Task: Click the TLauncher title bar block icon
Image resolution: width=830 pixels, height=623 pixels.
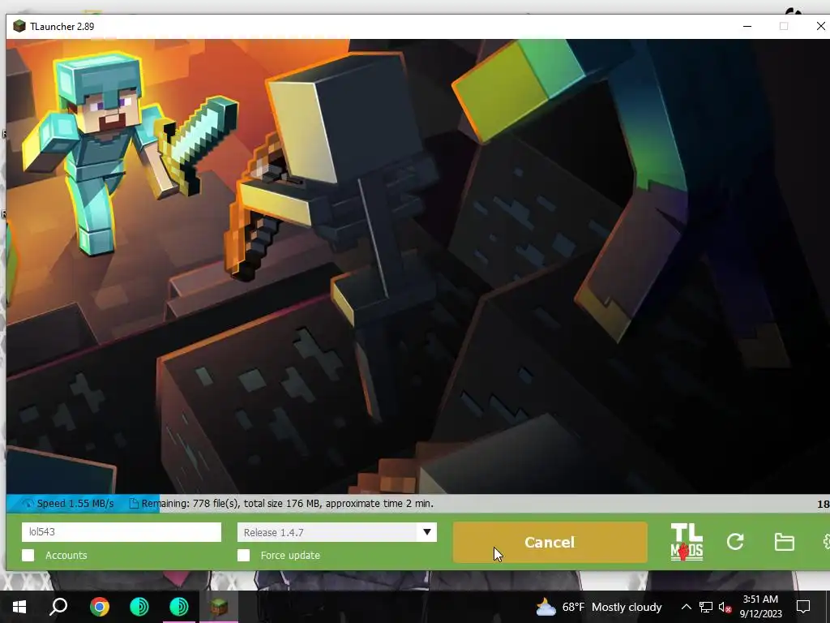Action: point(19,26)
